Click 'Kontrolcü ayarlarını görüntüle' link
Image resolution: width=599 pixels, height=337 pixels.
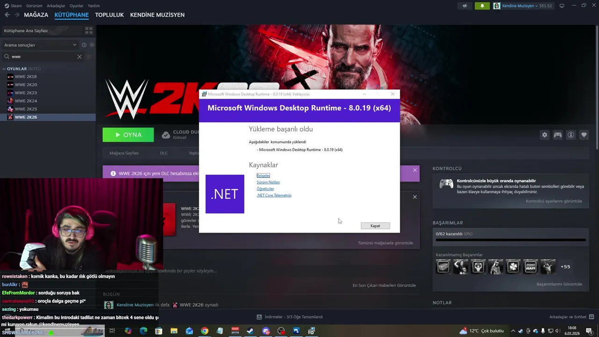tap(554, 201)
